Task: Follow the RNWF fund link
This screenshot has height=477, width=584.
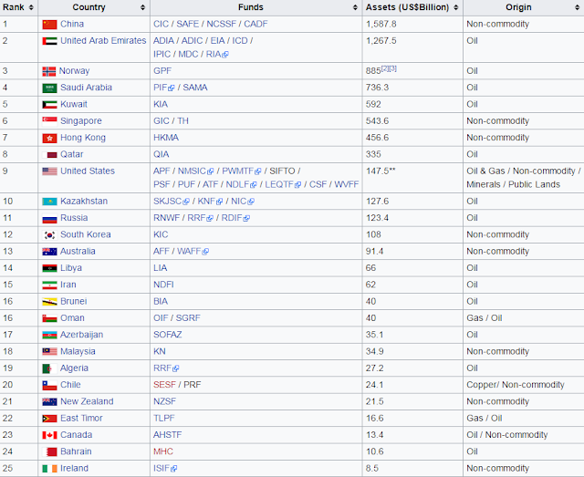Action: pos(166,218)
